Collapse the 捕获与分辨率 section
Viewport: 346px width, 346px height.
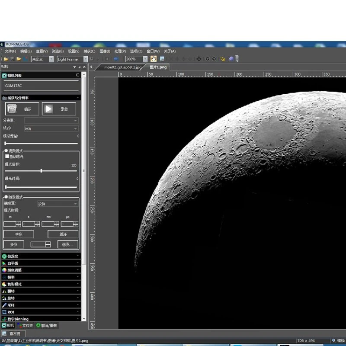pos(41,98)
